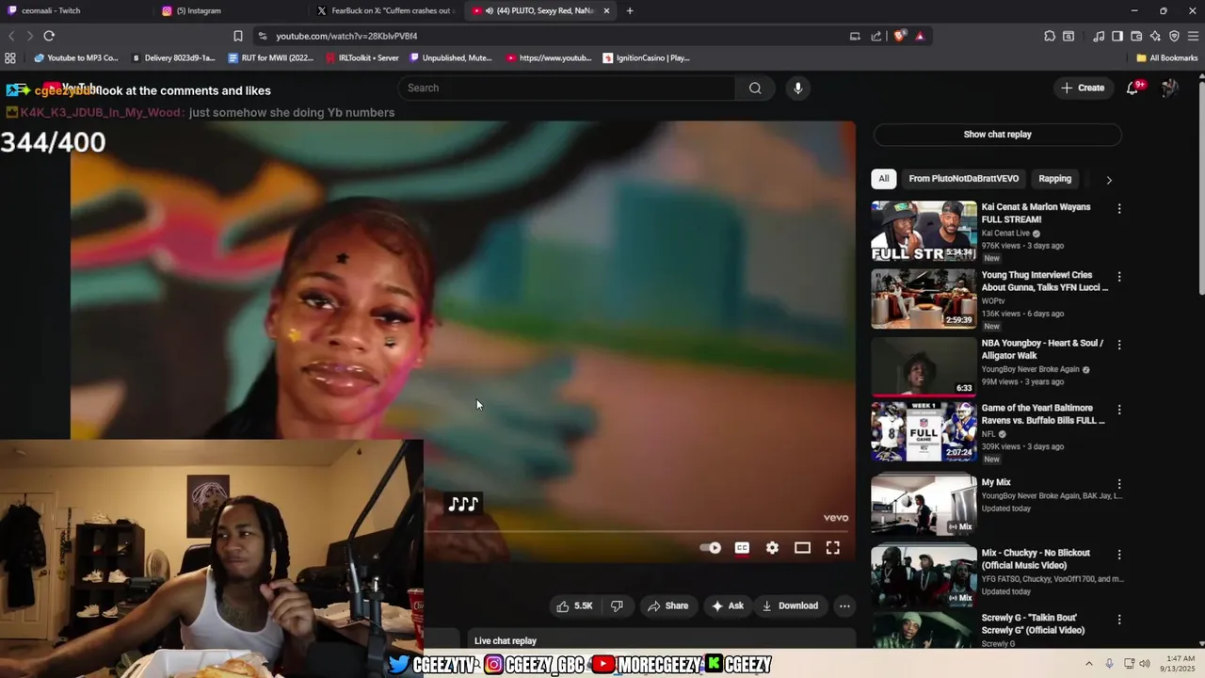Open a new browser tab

tap(630, 10)
